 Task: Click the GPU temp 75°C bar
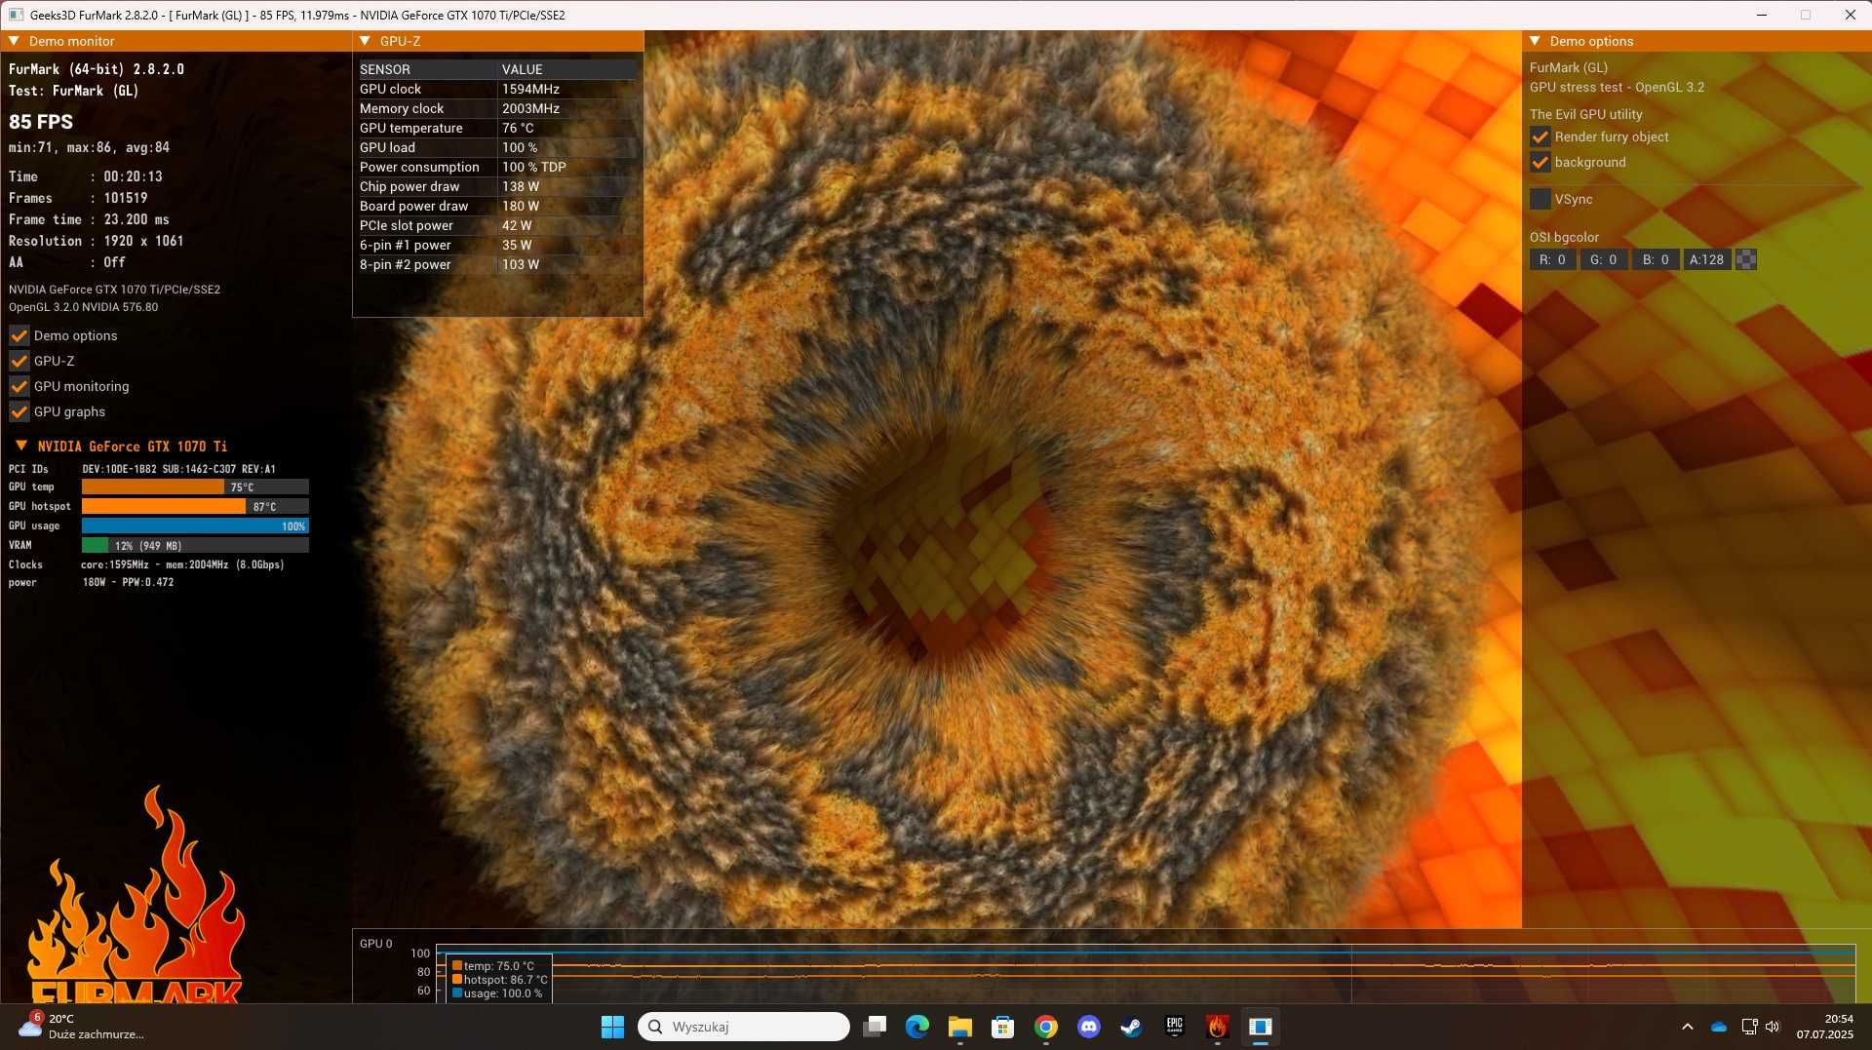pyautogui.click(x=195, y=486)
